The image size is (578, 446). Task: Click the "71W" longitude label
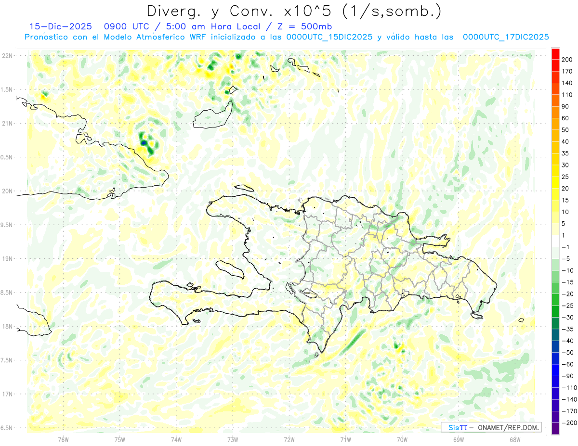[x=345, y=440]
